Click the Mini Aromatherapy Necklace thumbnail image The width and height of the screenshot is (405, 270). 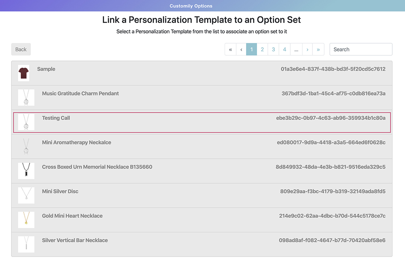click(26, 146)
